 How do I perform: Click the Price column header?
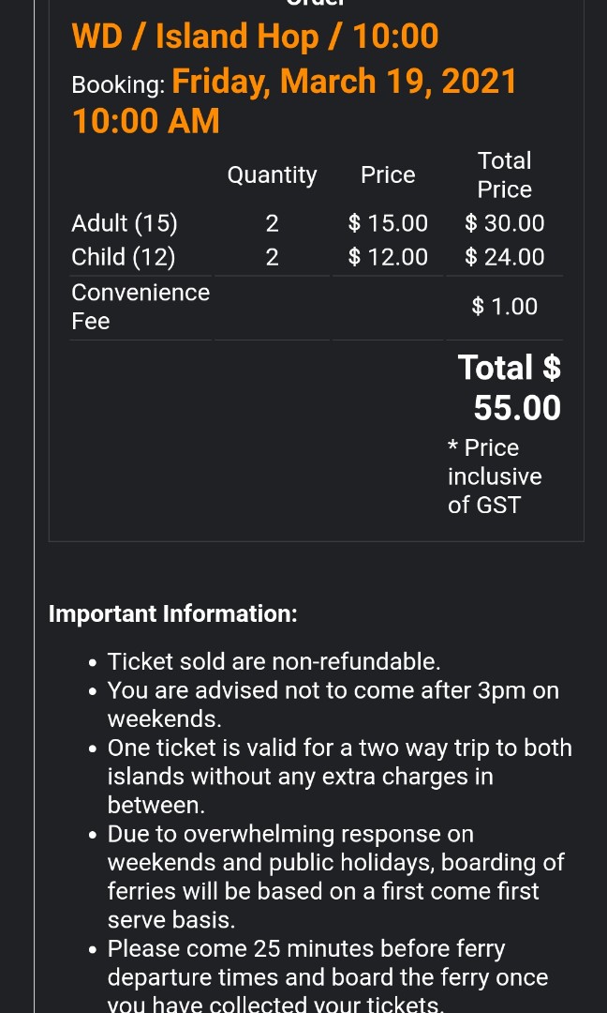388,175
